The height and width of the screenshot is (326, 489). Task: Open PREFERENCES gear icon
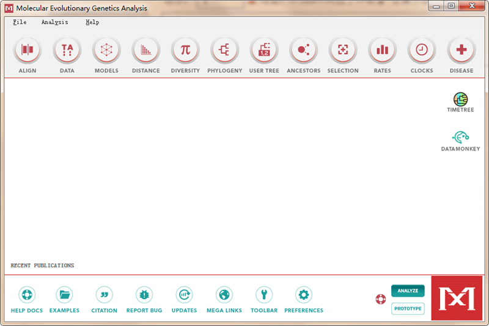pos(304,295)
